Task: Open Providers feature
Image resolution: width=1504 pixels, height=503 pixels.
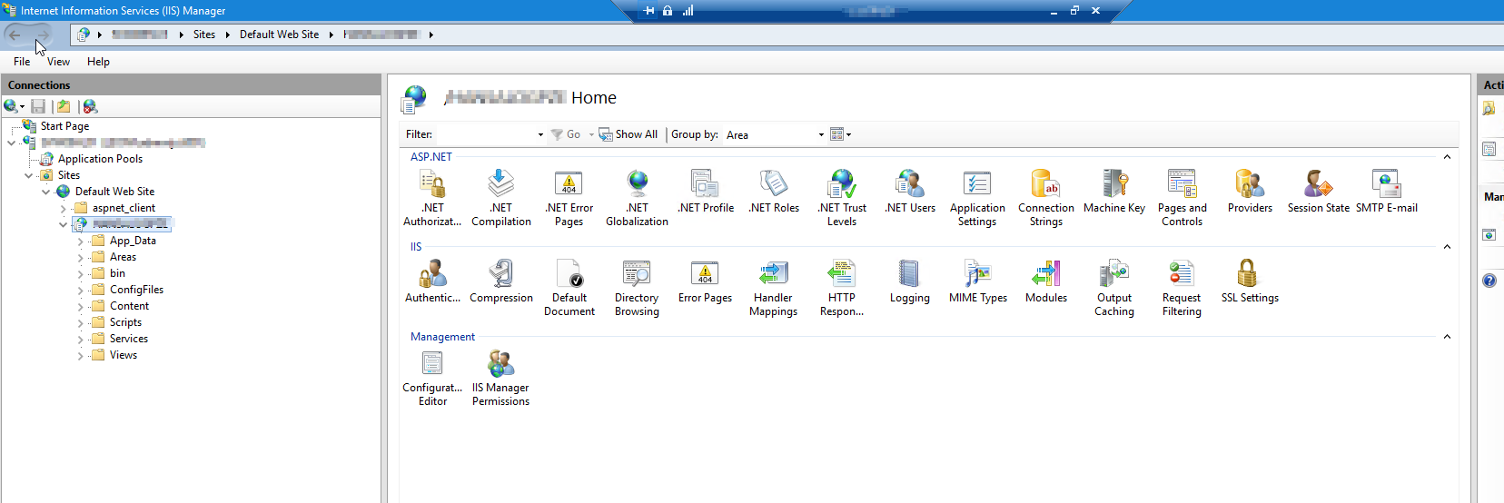Action: pos(1250,191)
